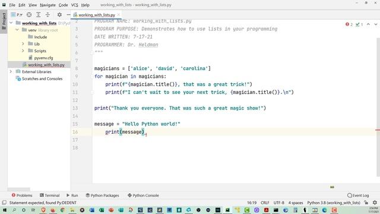
Task: Click Expand All icon in Project toolbar
Action: tap(38, 15)
